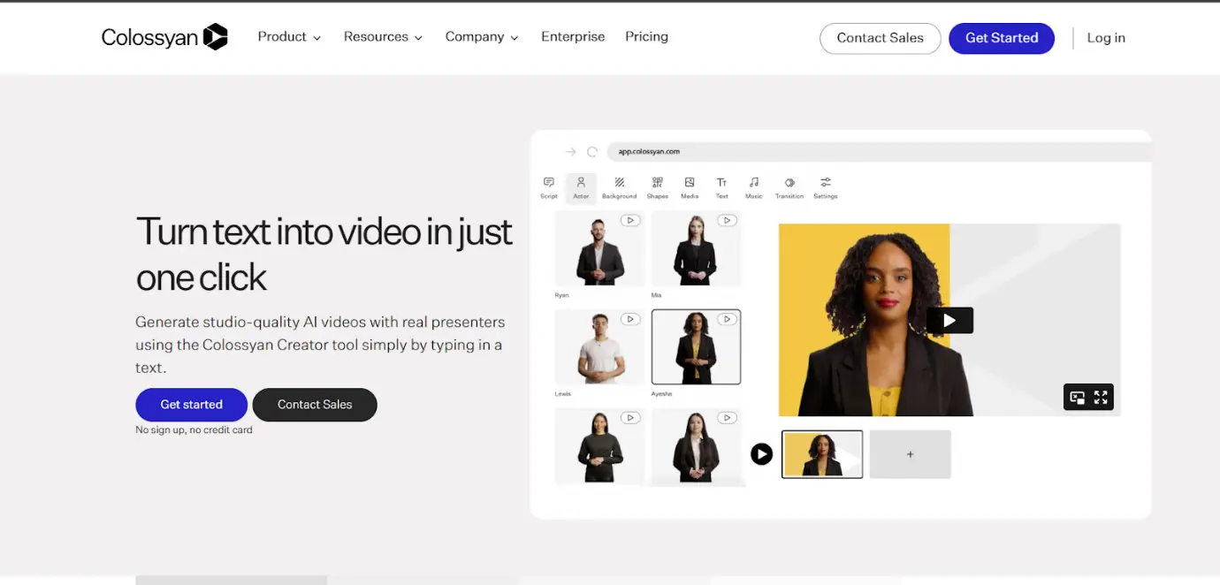Play the main presenter video
1220x585 pixels.
coord(949,320)
